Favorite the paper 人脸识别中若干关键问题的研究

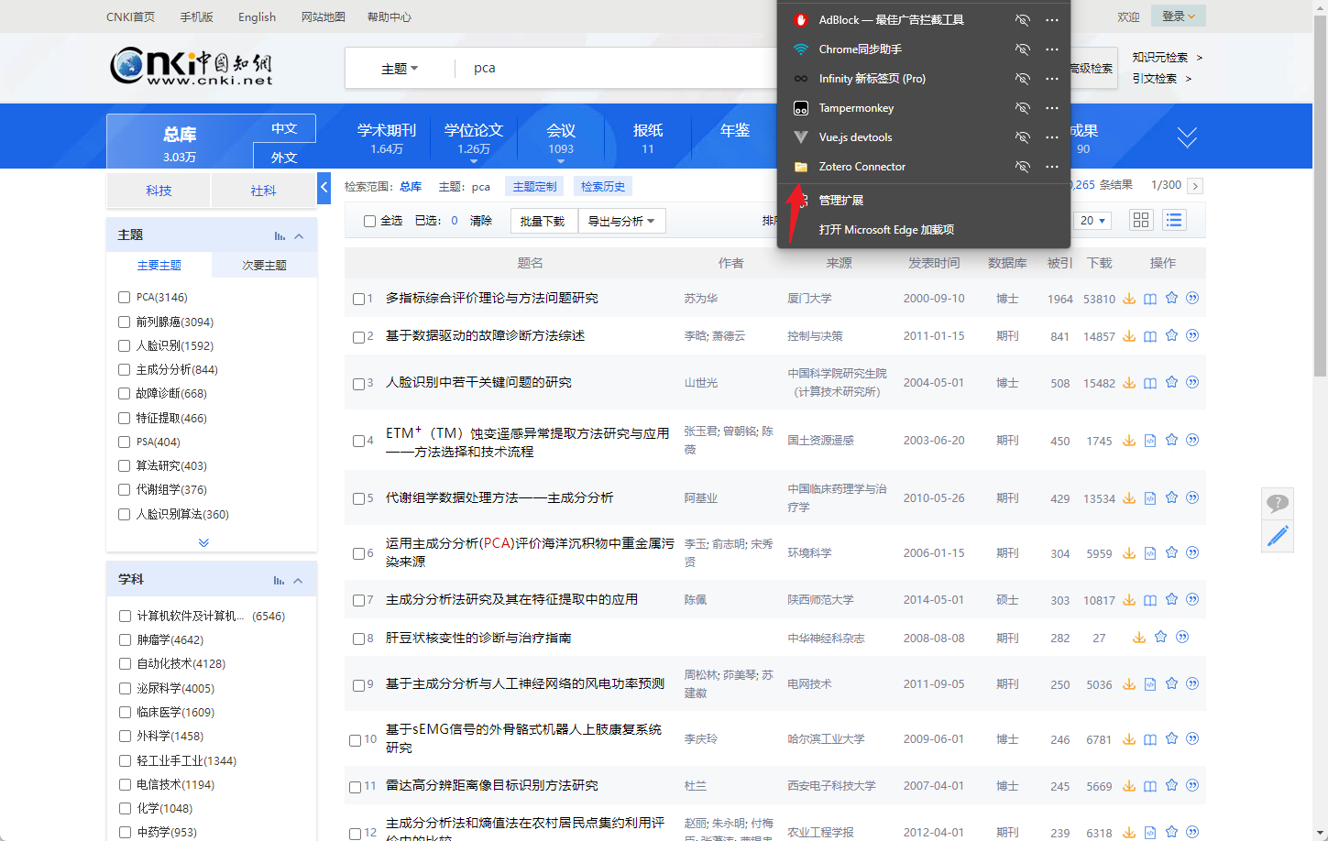pyautogui.click(x=1171, y=382)
